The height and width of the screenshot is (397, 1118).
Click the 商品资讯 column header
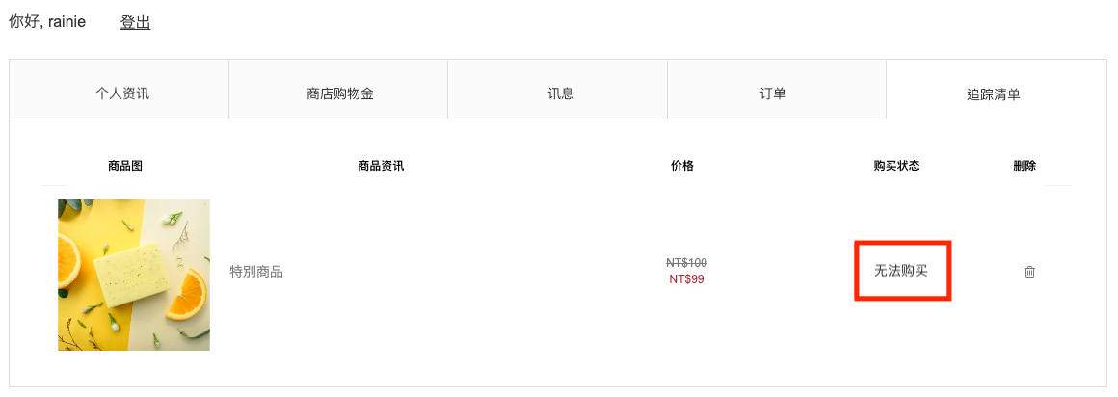[x=381, y=166]
